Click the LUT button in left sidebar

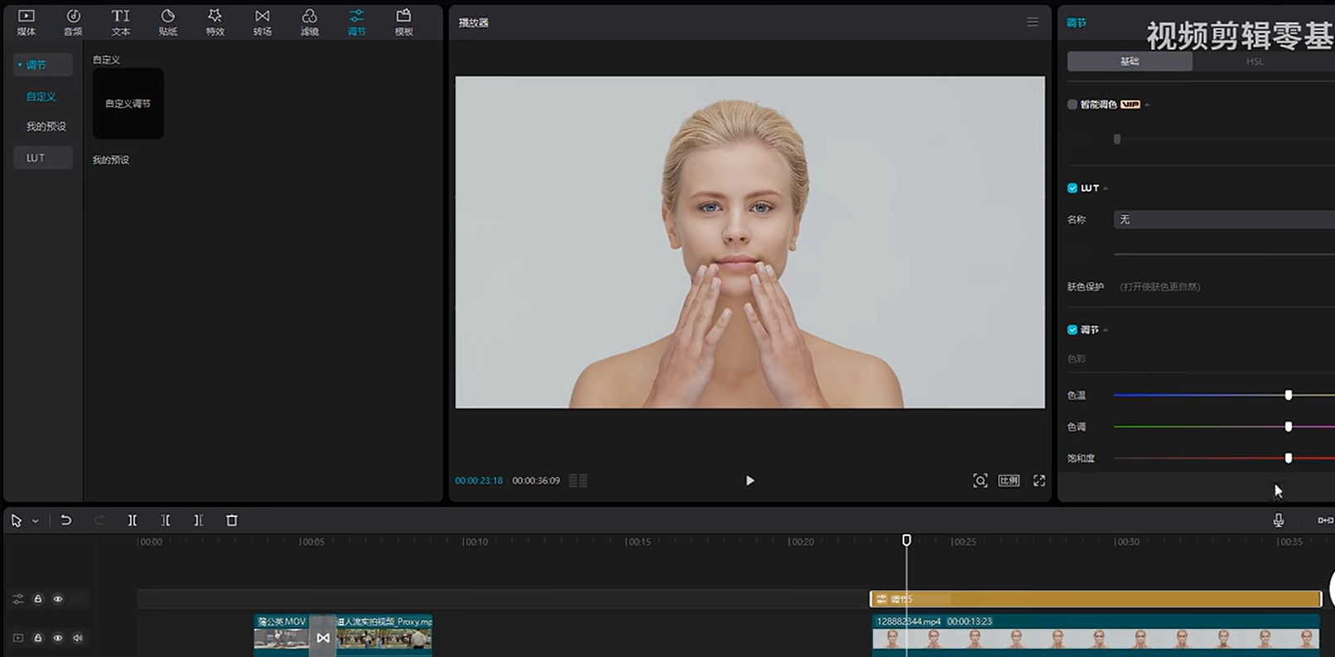click(x=36, y=157)
